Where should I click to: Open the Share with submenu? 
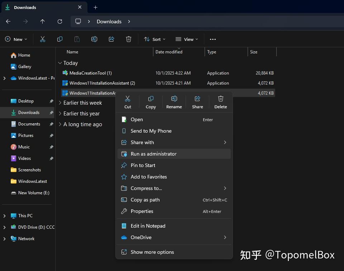(174, 142)
